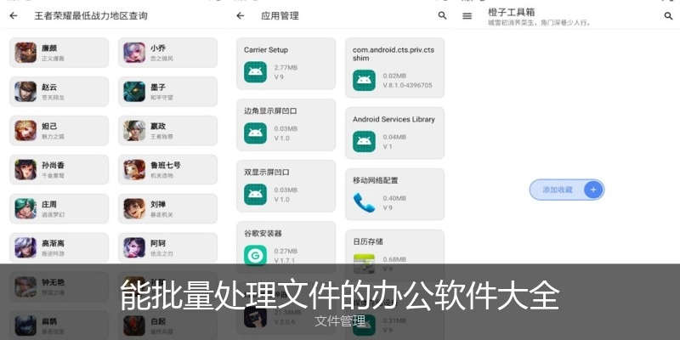Viewport: 680px width, 340px height.
Task: Tap the Android Services Library android icon
Action: click(365, 141)
